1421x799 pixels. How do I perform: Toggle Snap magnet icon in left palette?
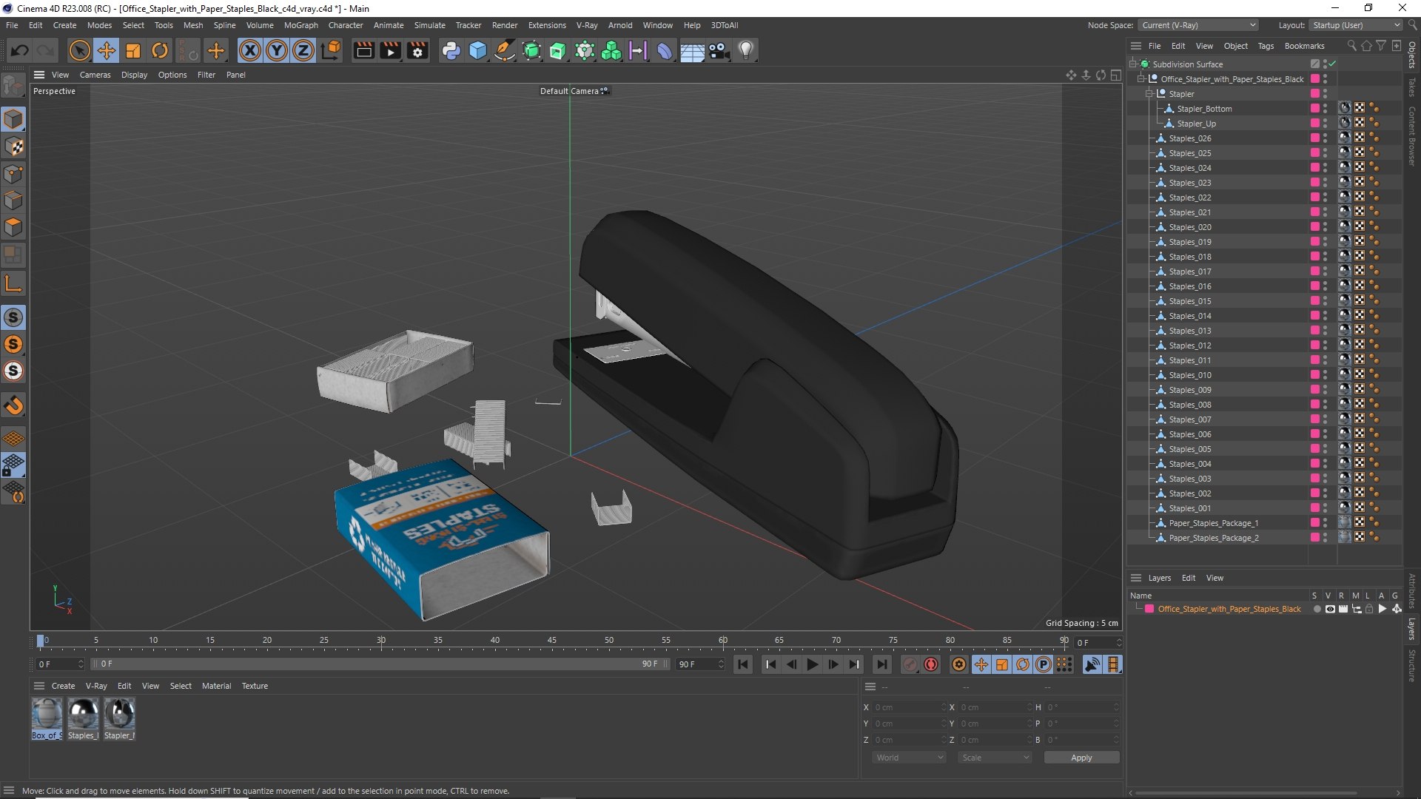[x=13, y=405]
